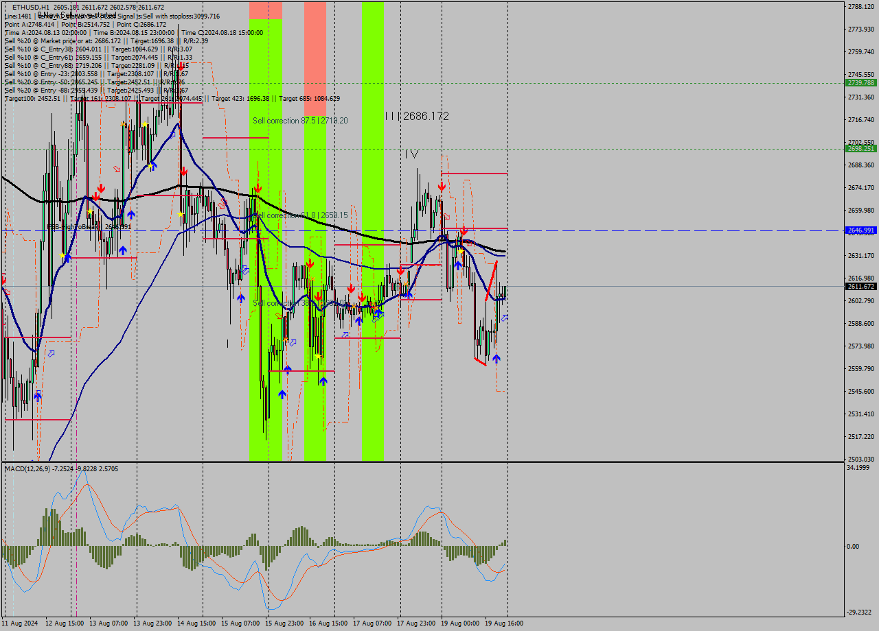
Task: Click the green 2698.251 price tag
Action: [x=860, y=148]
